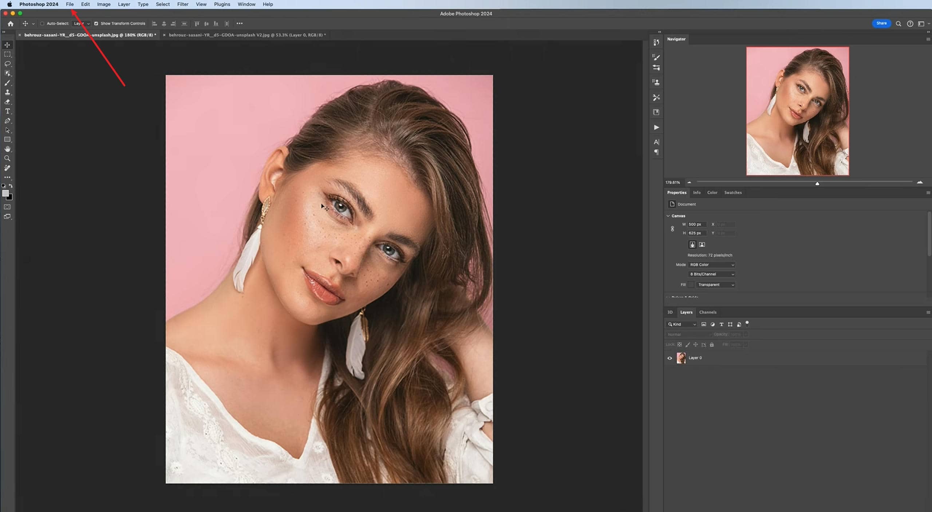Image resolution: width=932 pixels, height=512 pixels.
Task: Switch to the V2.jpg document tab
Action: click(x=247, y=35)
